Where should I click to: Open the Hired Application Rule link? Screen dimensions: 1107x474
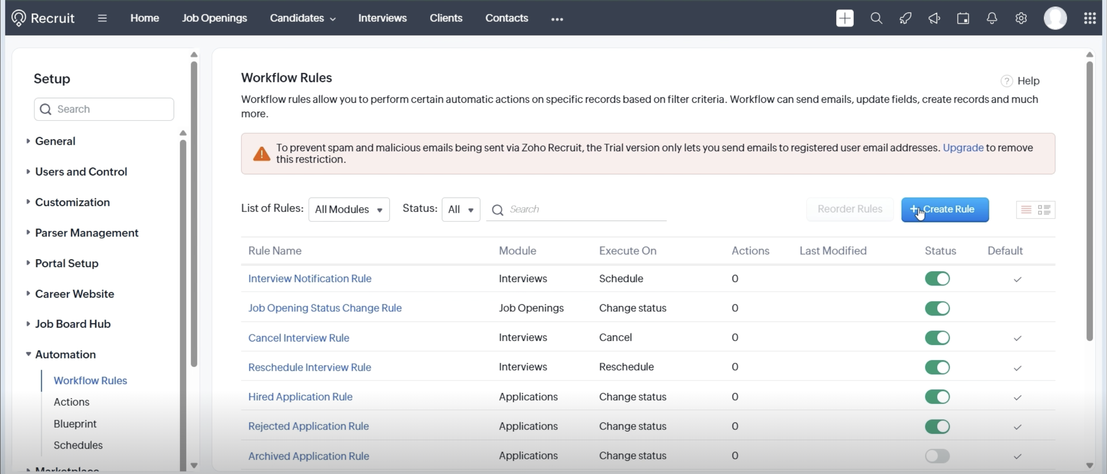300,397
